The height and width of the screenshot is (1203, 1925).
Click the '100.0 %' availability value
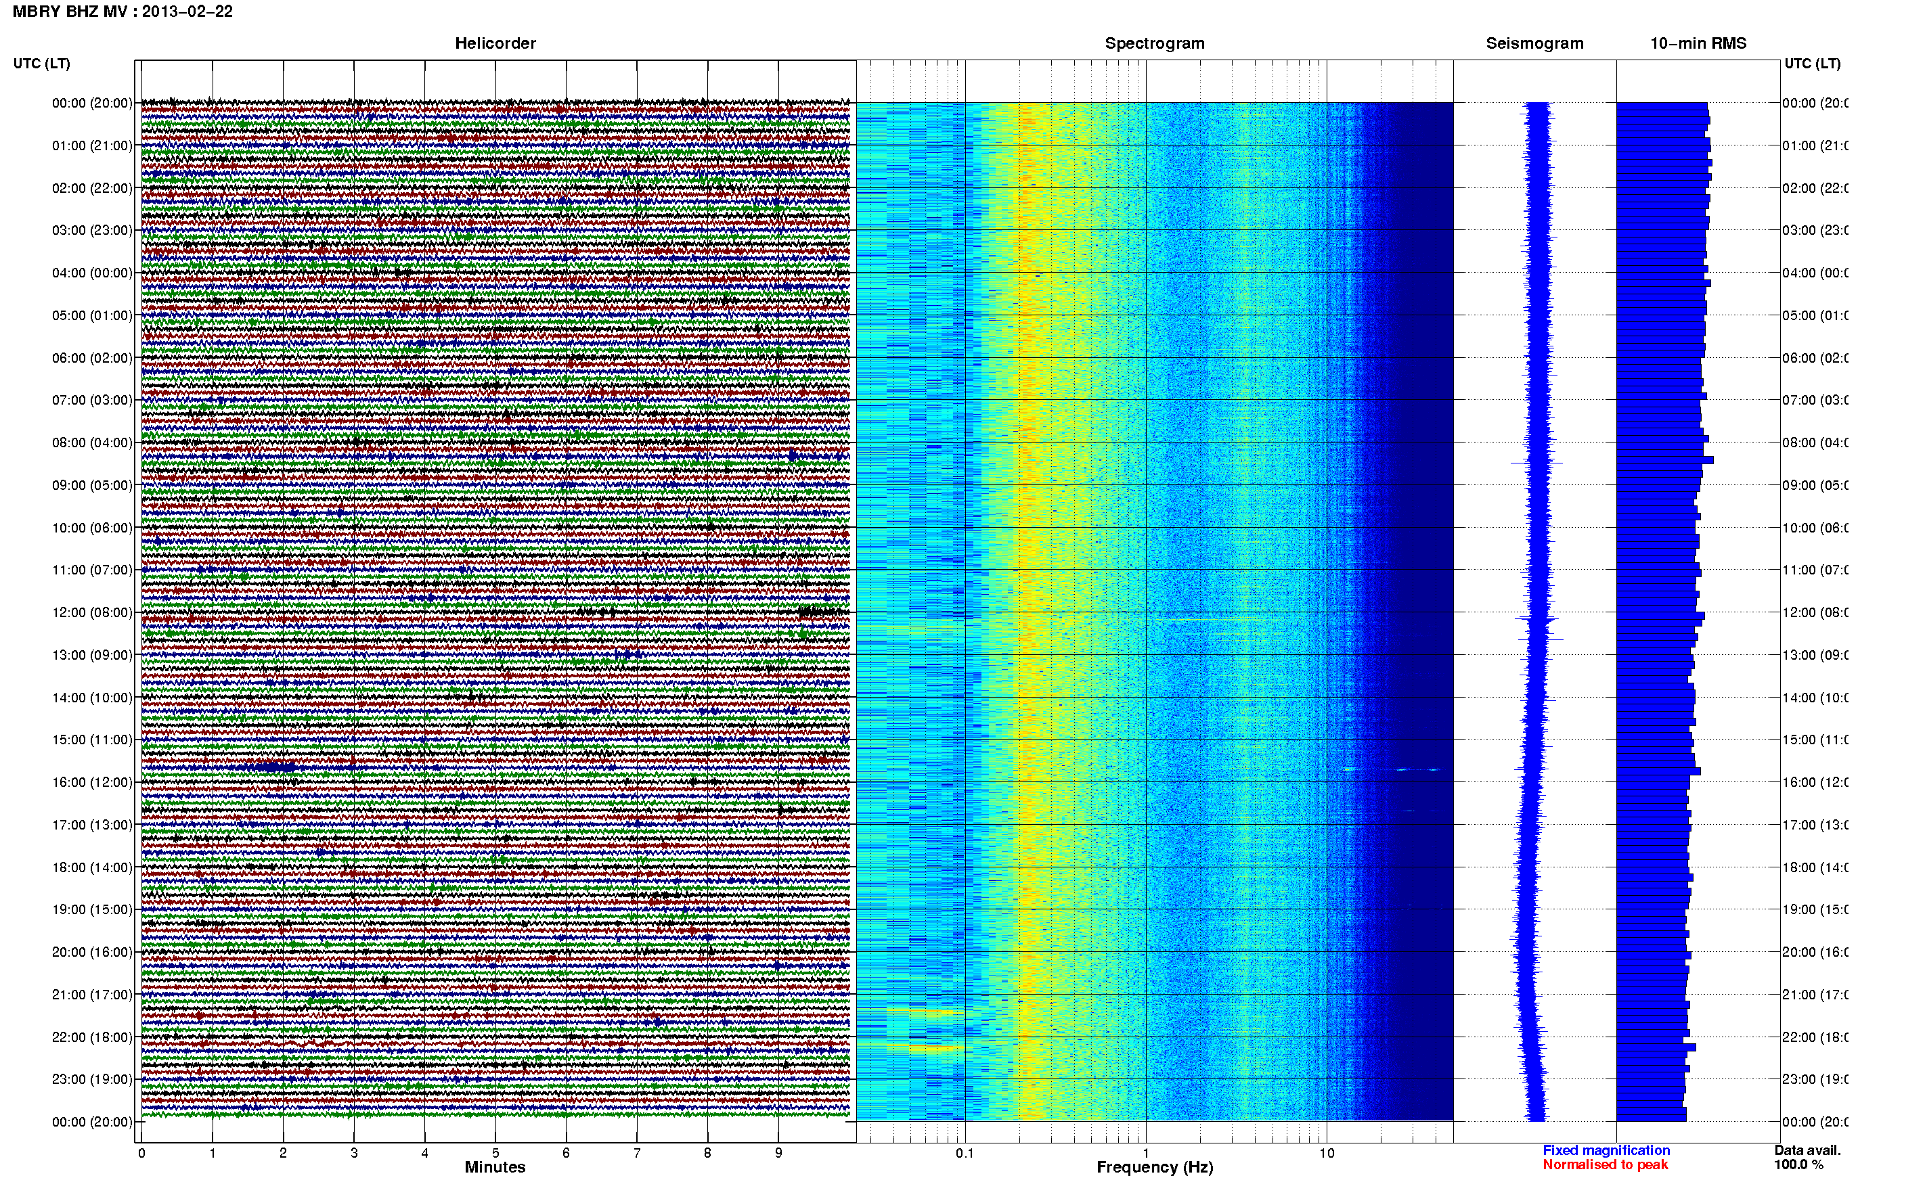coord(1798,1165)
